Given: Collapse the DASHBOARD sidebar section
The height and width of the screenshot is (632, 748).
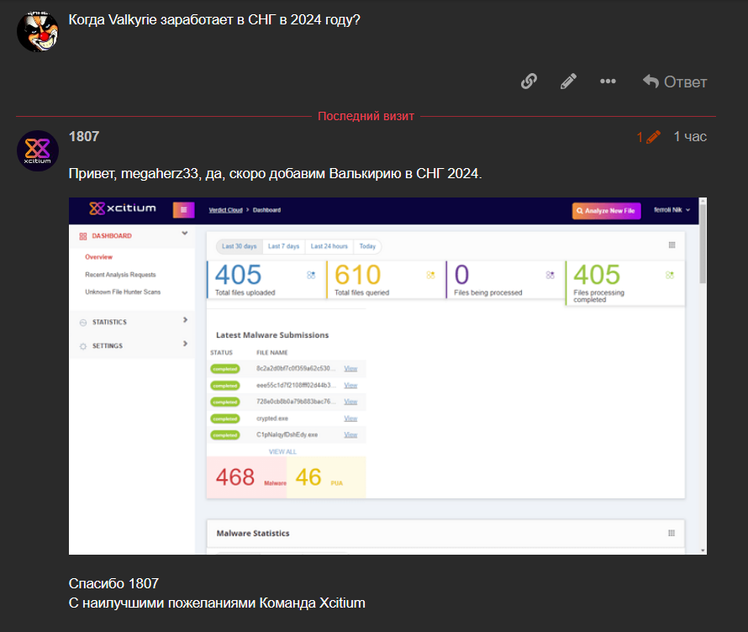Looking at the screenshot, I should click(x=185, y=234).
